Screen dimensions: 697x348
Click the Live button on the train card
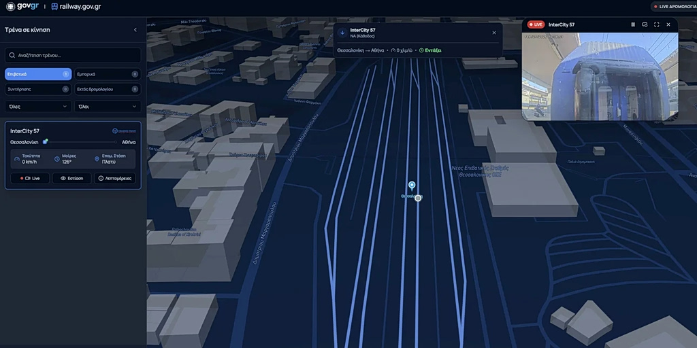click(30, 178)
